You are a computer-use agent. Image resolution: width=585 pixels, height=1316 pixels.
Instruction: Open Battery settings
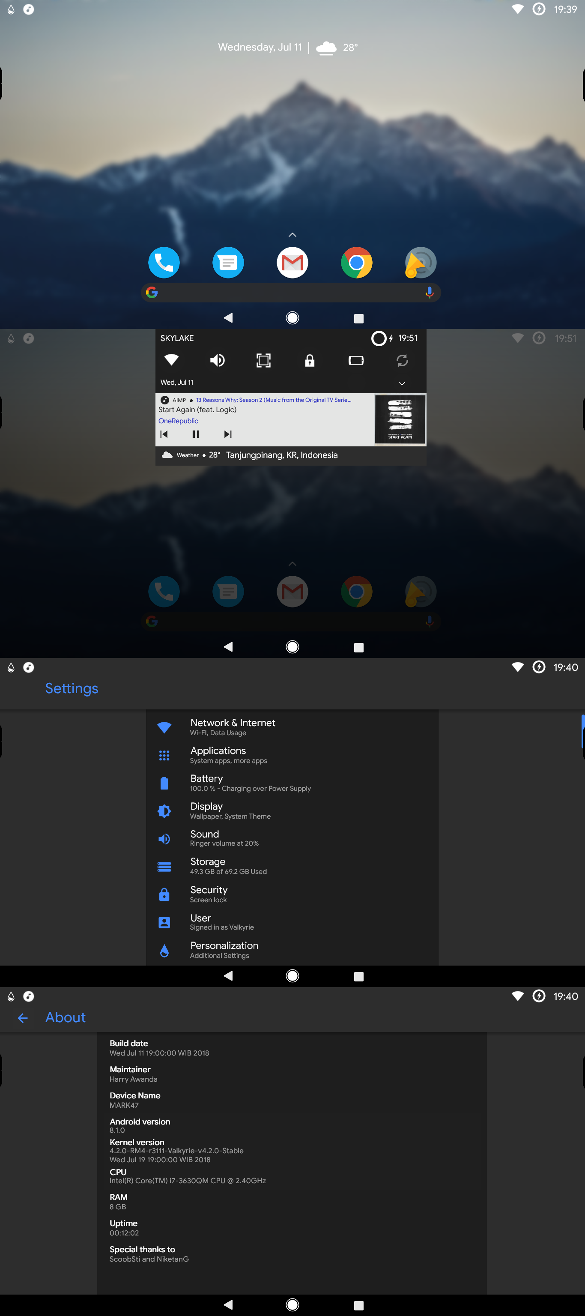(x=292, y=783)
